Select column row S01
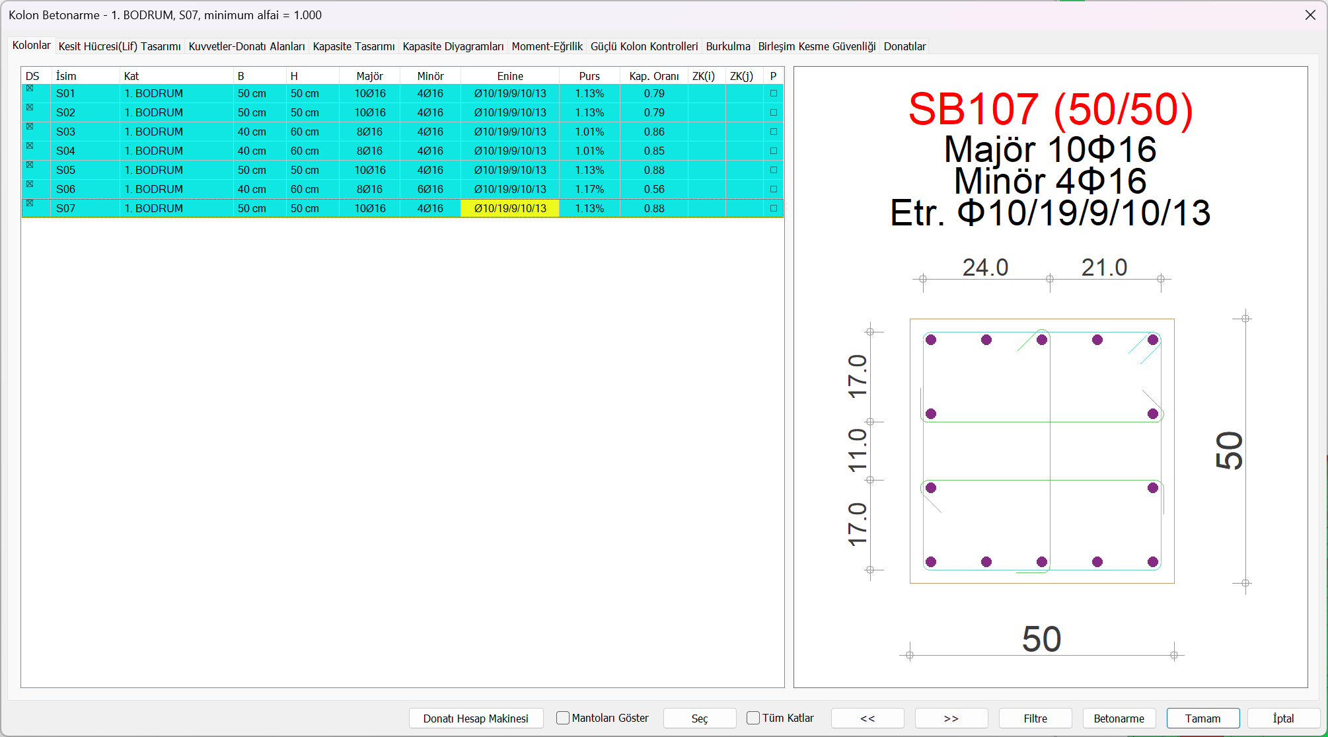Viewport: 1328px width, 737px height. point(402,93)
